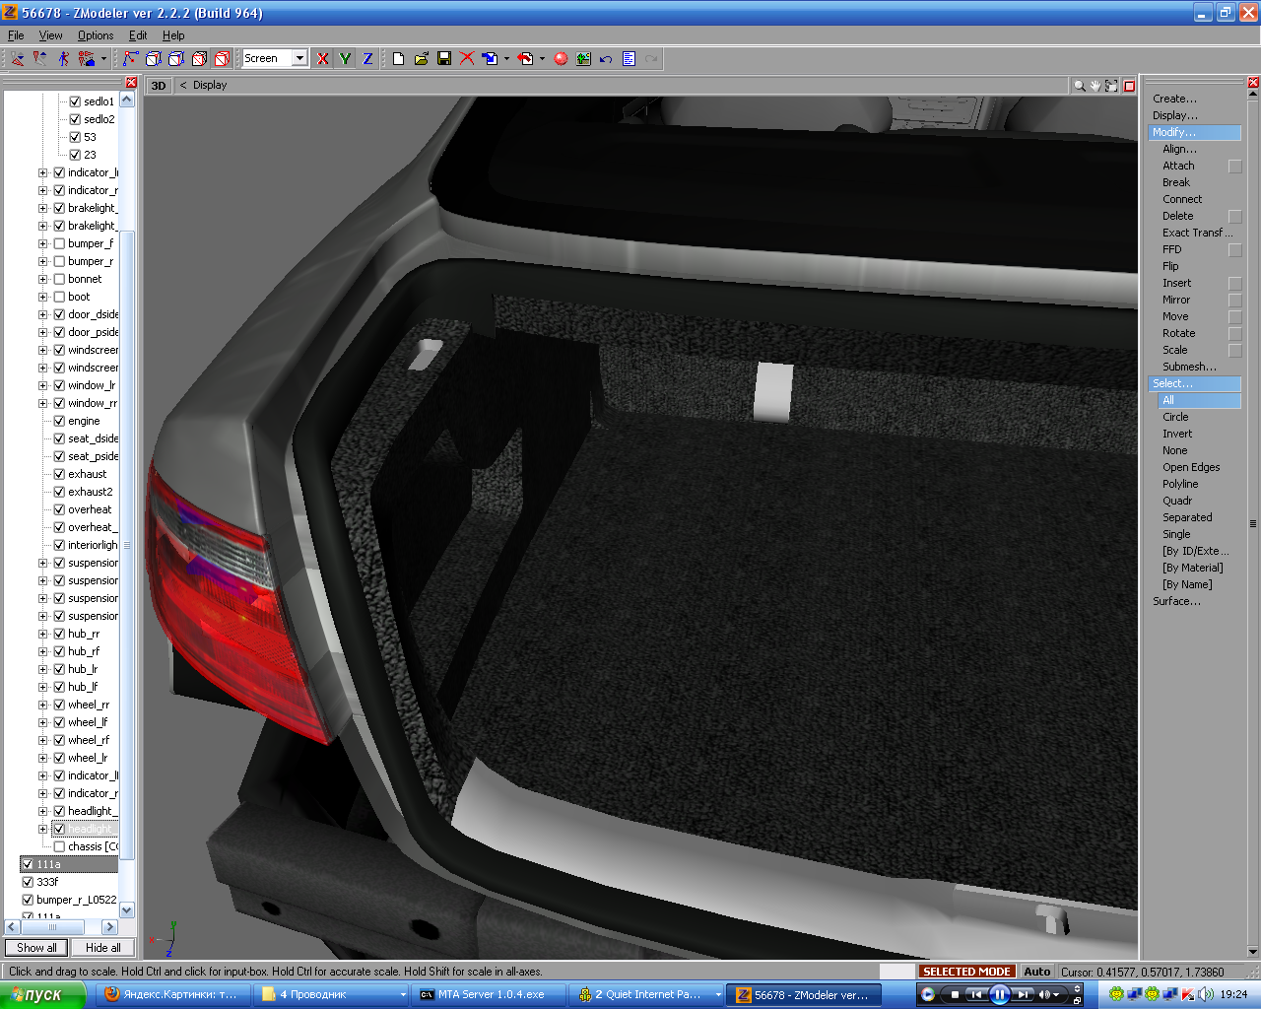This screenshot has width=1261, height=1009.
Task: Click the Show all button
Action: [36, 948]
